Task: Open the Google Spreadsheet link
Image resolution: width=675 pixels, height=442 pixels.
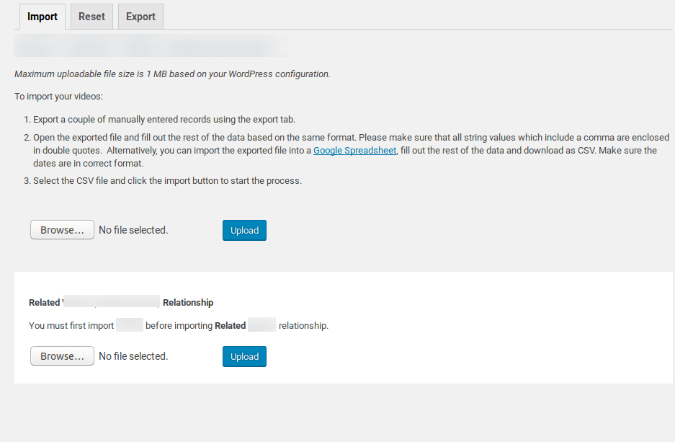Action: [x=354, y=150]
